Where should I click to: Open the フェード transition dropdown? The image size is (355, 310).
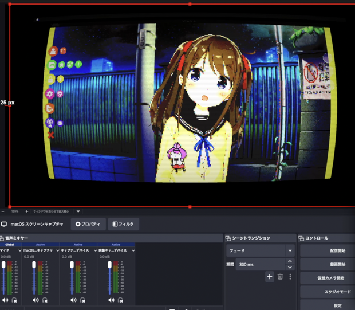[261, 250]
